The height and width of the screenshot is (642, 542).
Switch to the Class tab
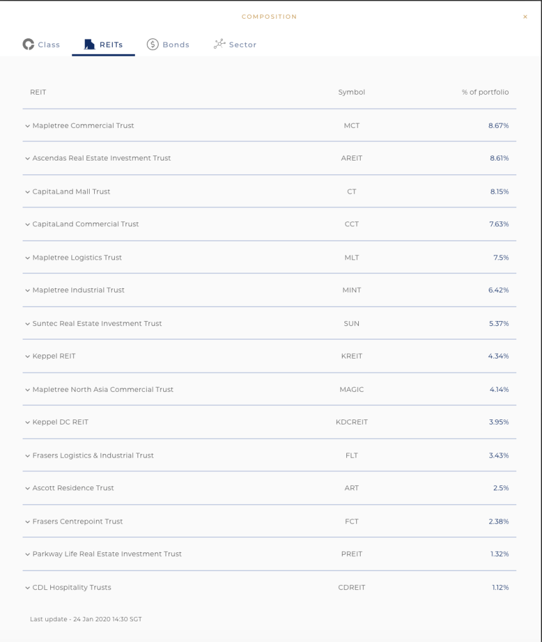click(x=48, y=45)
